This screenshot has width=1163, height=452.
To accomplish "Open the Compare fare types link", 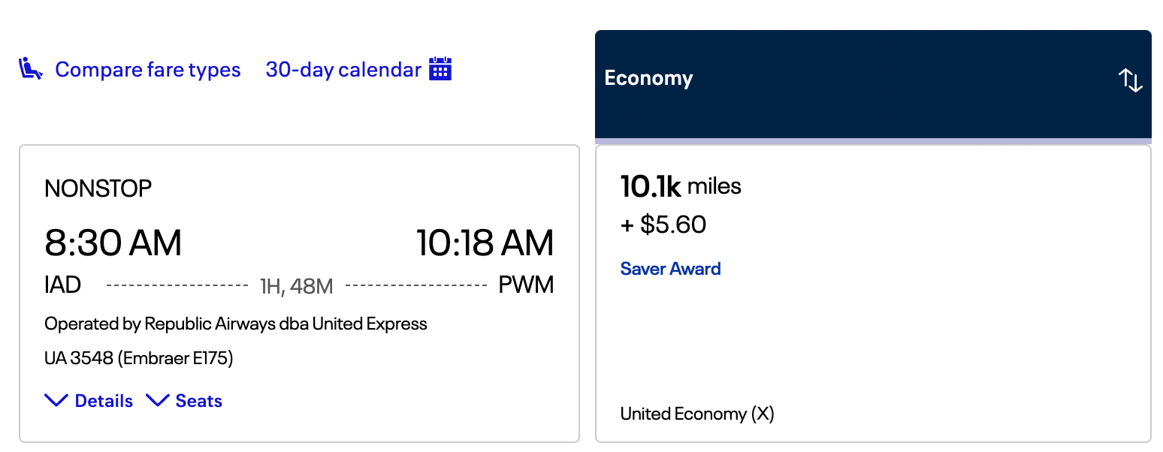I will coord(147,70).
